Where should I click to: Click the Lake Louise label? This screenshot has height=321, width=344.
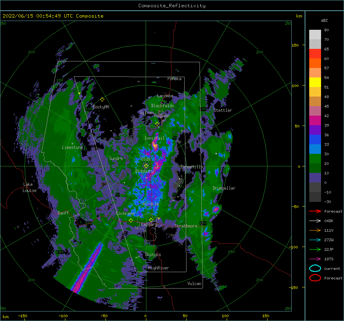29,187
